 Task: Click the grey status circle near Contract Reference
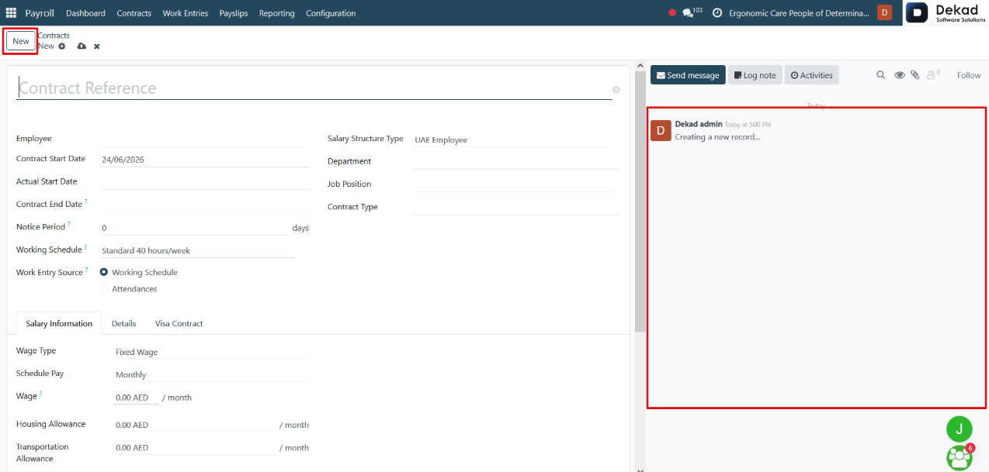(x=616, y=90)
